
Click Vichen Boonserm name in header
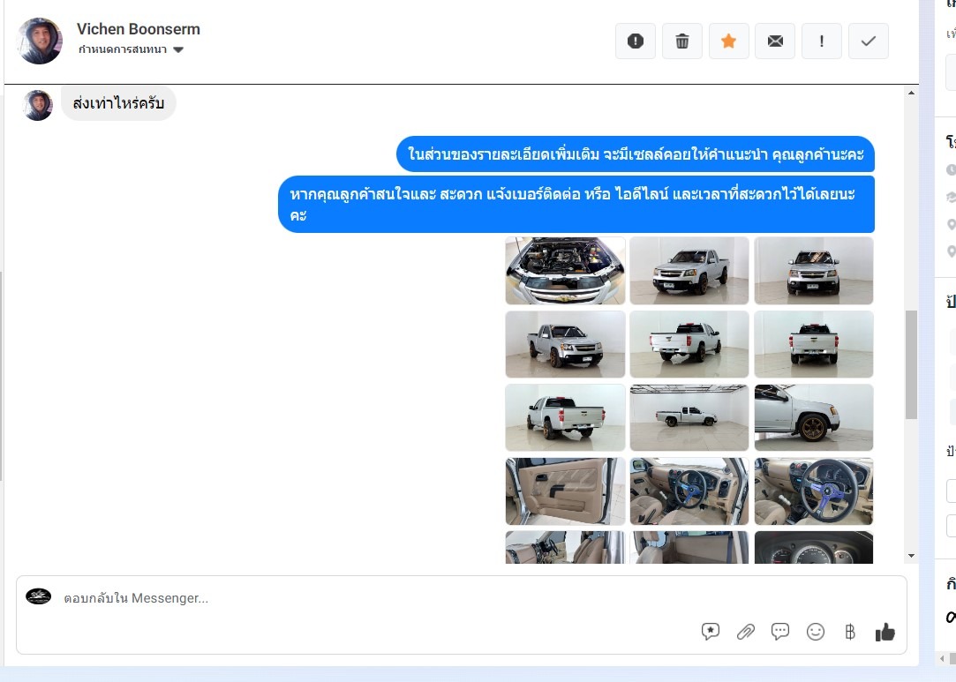[x=139, y=28]
